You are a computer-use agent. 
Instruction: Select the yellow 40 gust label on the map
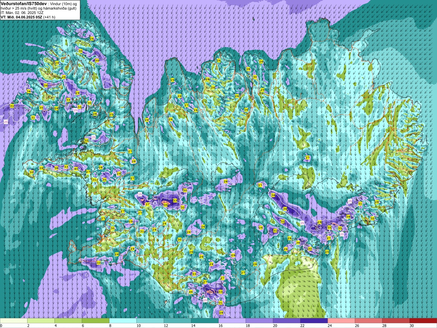coord(76,169)
